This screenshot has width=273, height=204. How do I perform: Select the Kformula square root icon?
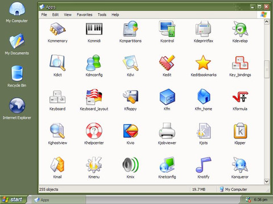(240, 97)
